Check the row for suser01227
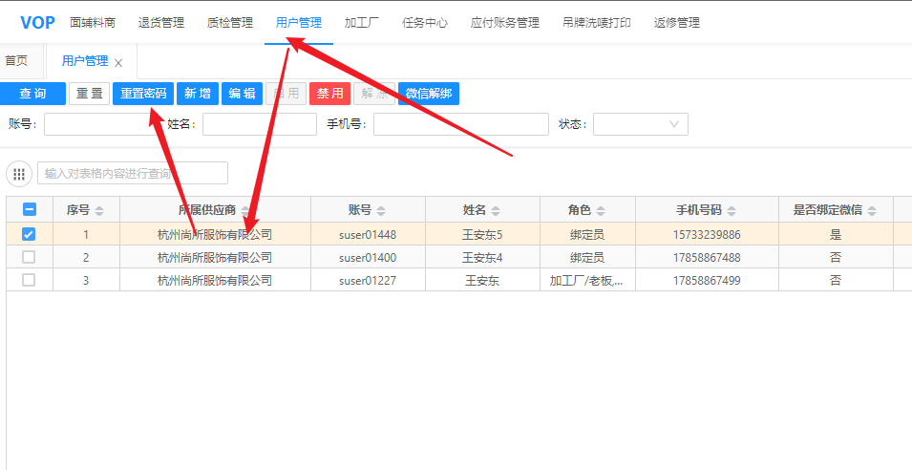912x470 pixels. tap(30, 280)
